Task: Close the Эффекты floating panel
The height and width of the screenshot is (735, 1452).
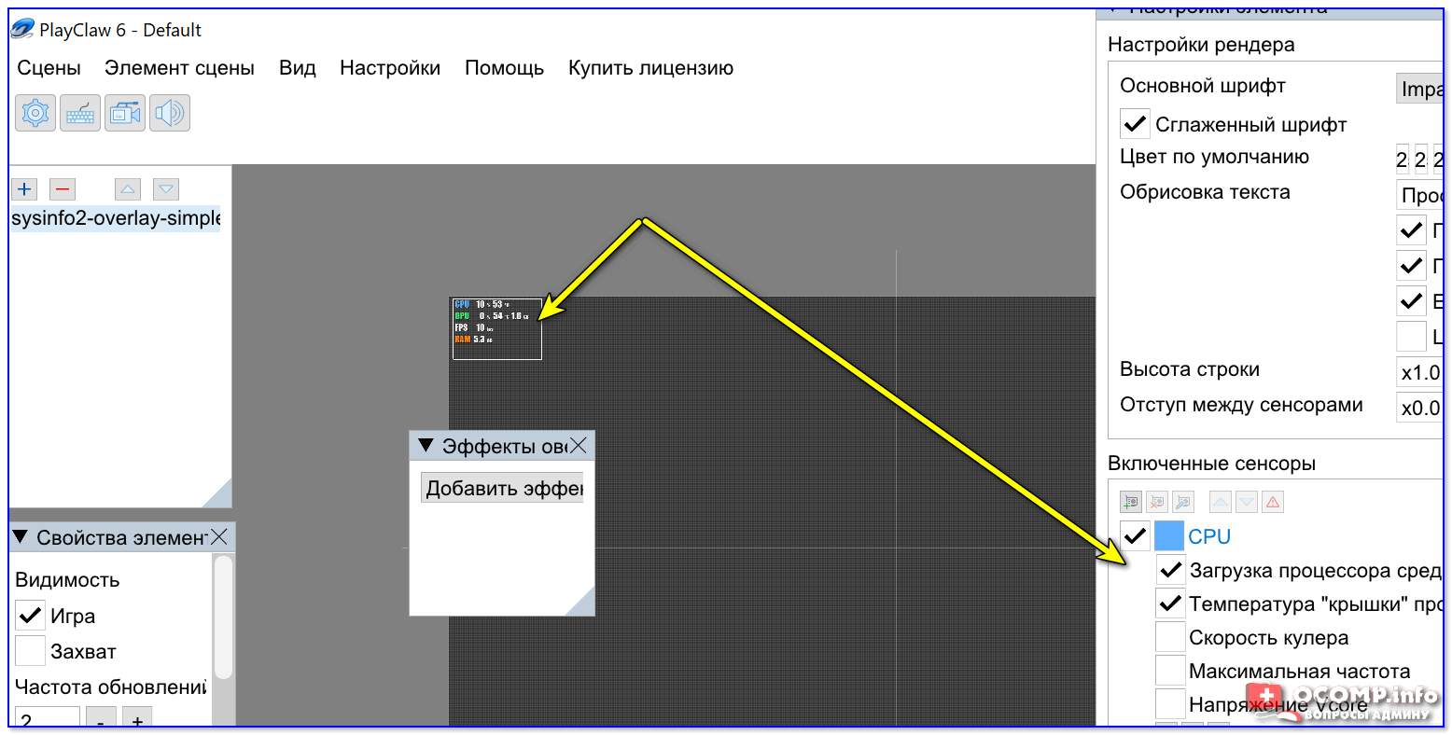Action: (579, 446)
